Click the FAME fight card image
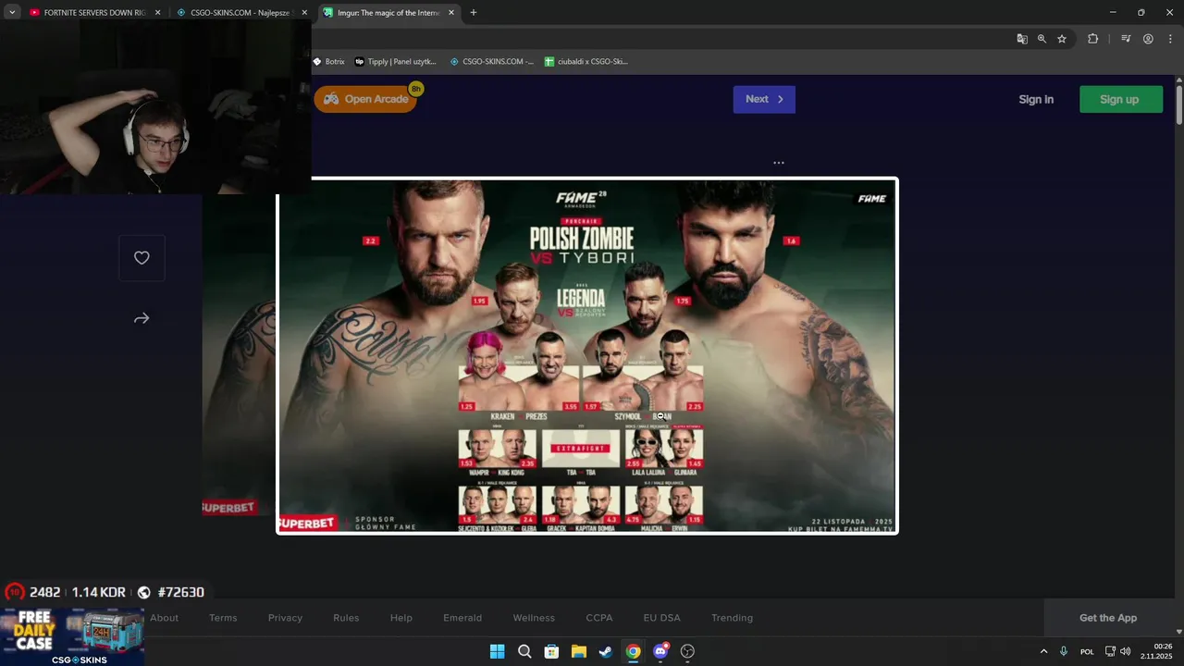The height and width of the screenshot is (666, 1184). click(x=587, y=355)
